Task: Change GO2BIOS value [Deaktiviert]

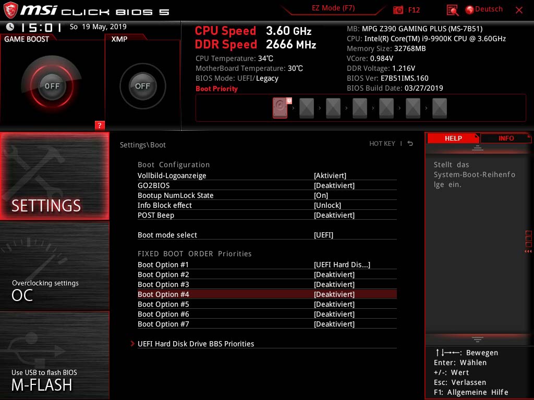Action: point(334,185)
